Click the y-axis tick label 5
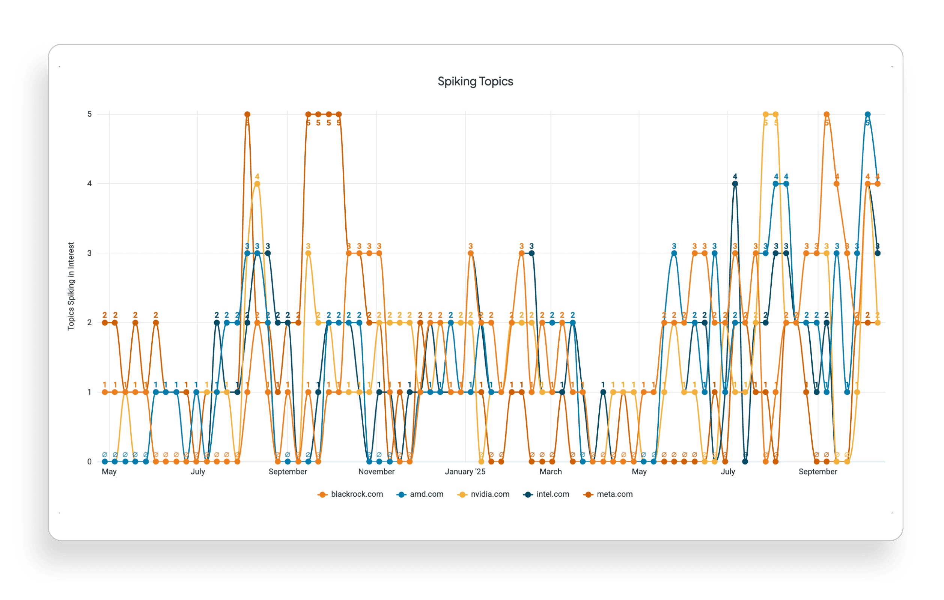The image size is (944, 600). (x=89, y=114)
